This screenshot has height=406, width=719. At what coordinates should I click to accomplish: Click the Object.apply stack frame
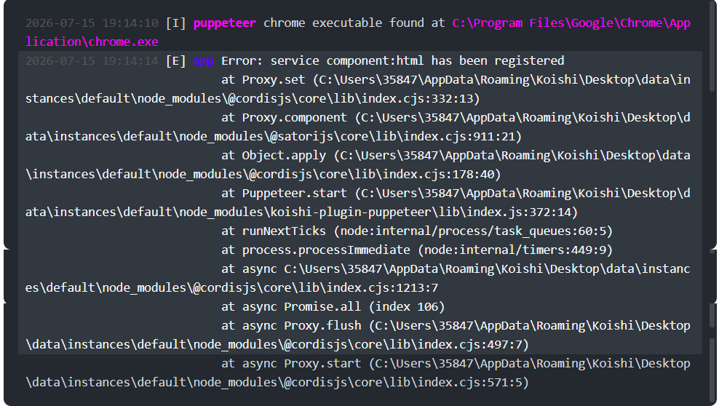(x=357, y=164)
